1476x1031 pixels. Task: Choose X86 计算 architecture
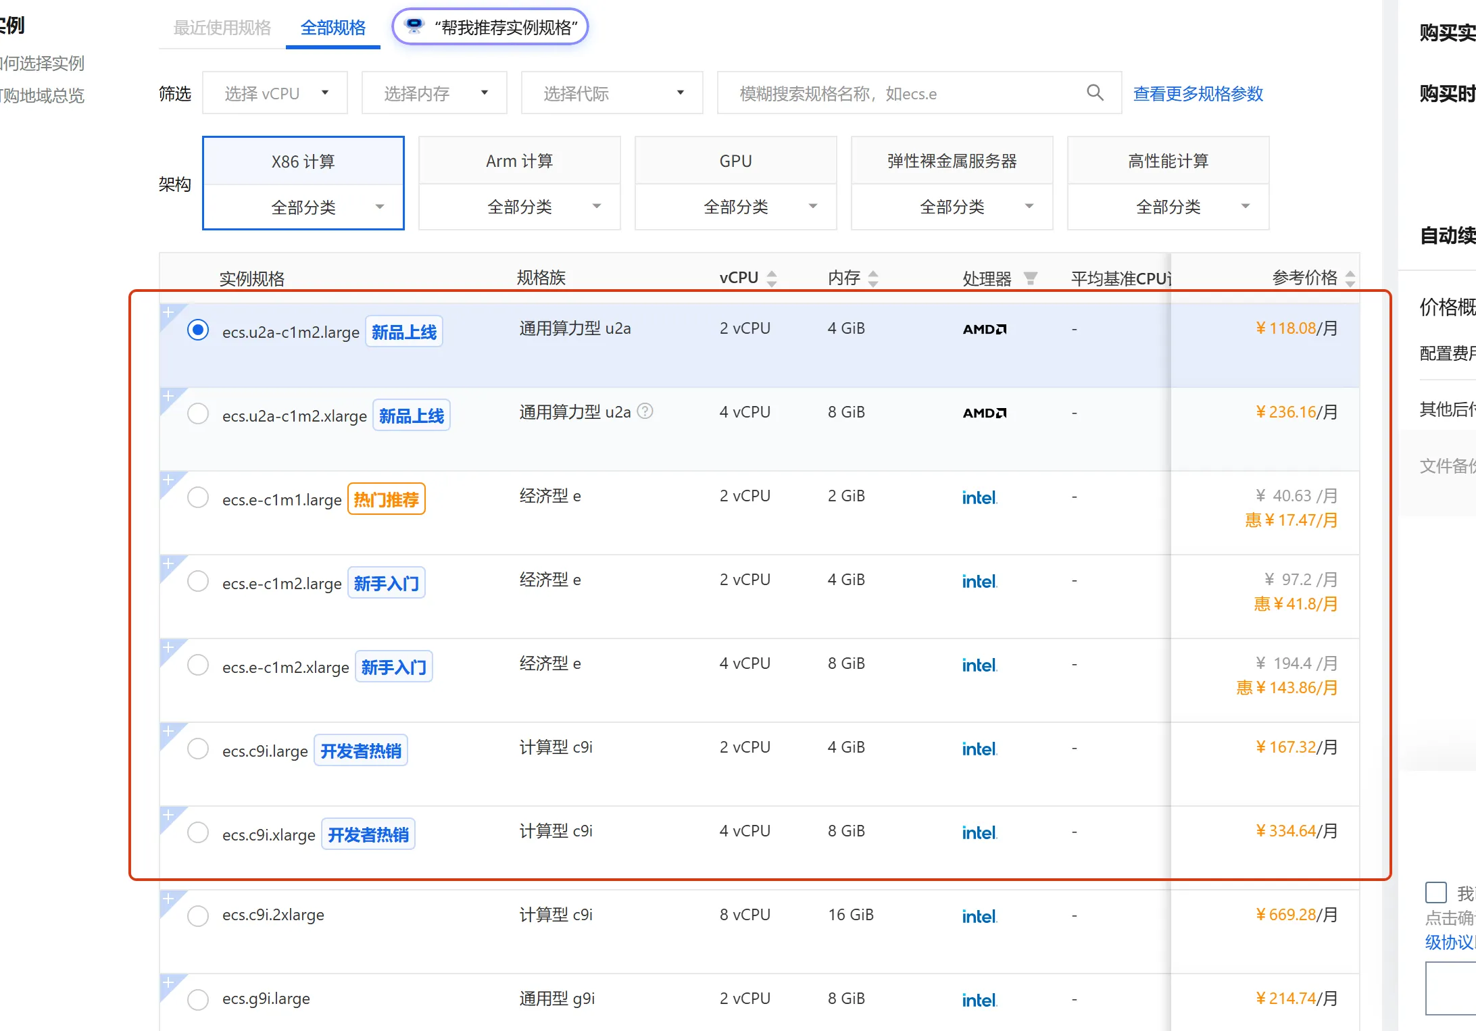[x=303, y=161]
